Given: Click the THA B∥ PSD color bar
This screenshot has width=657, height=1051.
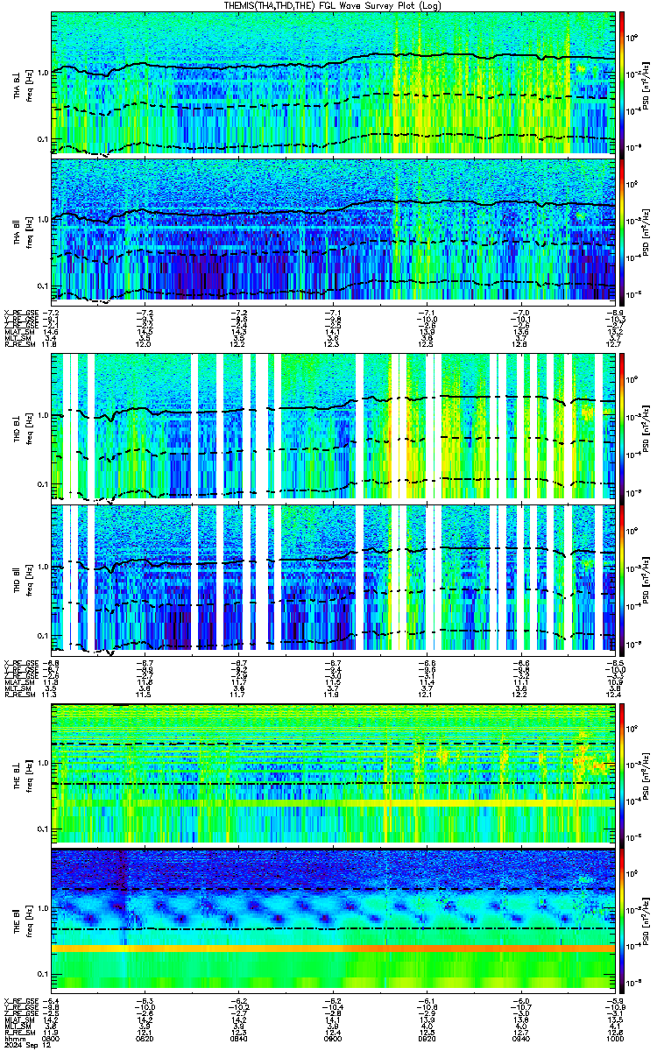Looking at the screenshot, I should 623,230.
